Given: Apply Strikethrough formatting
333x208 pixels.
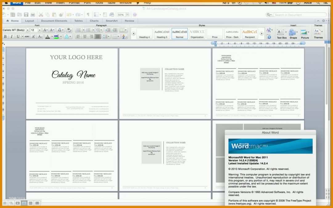Looking at the screenshot, I should pos(27,36).
